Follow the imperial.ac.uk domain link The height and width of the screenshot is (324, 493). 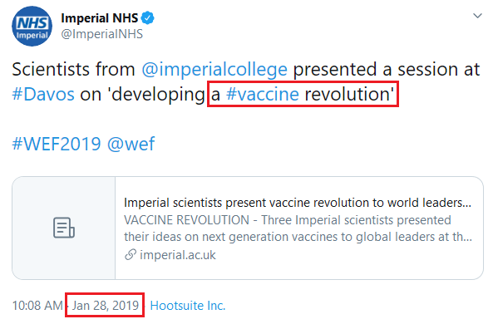(x=178, y=255)
